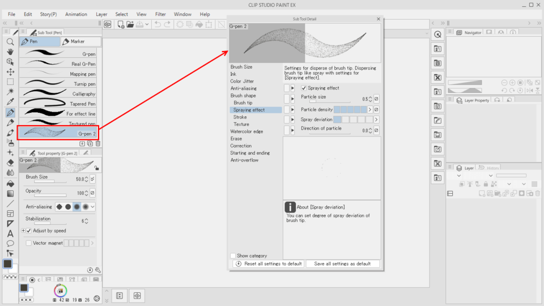Switch to the Marker tab
This screenshot has height=306, width=544.
click(x=80, y=41)
